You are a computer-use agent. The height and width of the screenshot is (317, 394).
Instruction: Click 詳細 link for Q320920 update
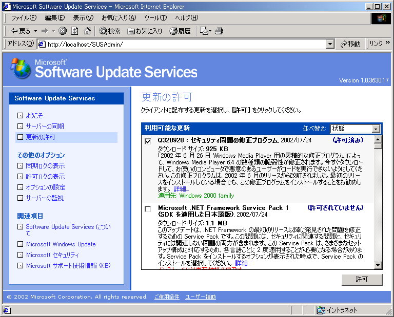(181, 189)
